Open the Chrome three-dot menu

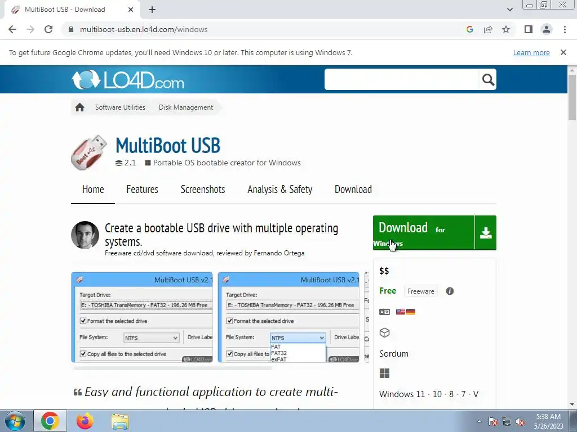[565, 29]
